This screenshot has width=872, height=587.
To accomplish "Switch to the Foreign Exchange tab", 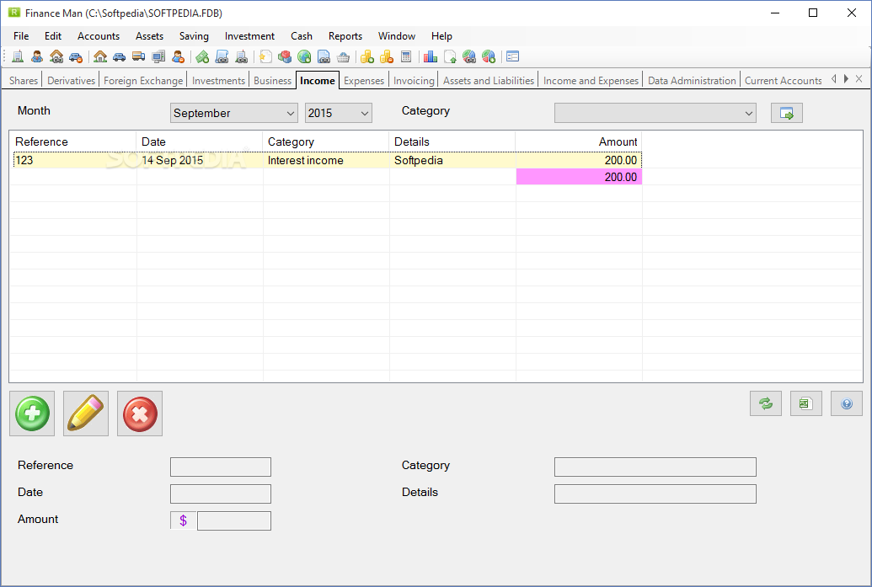I will pyautogui.click(x=143, y=81).
